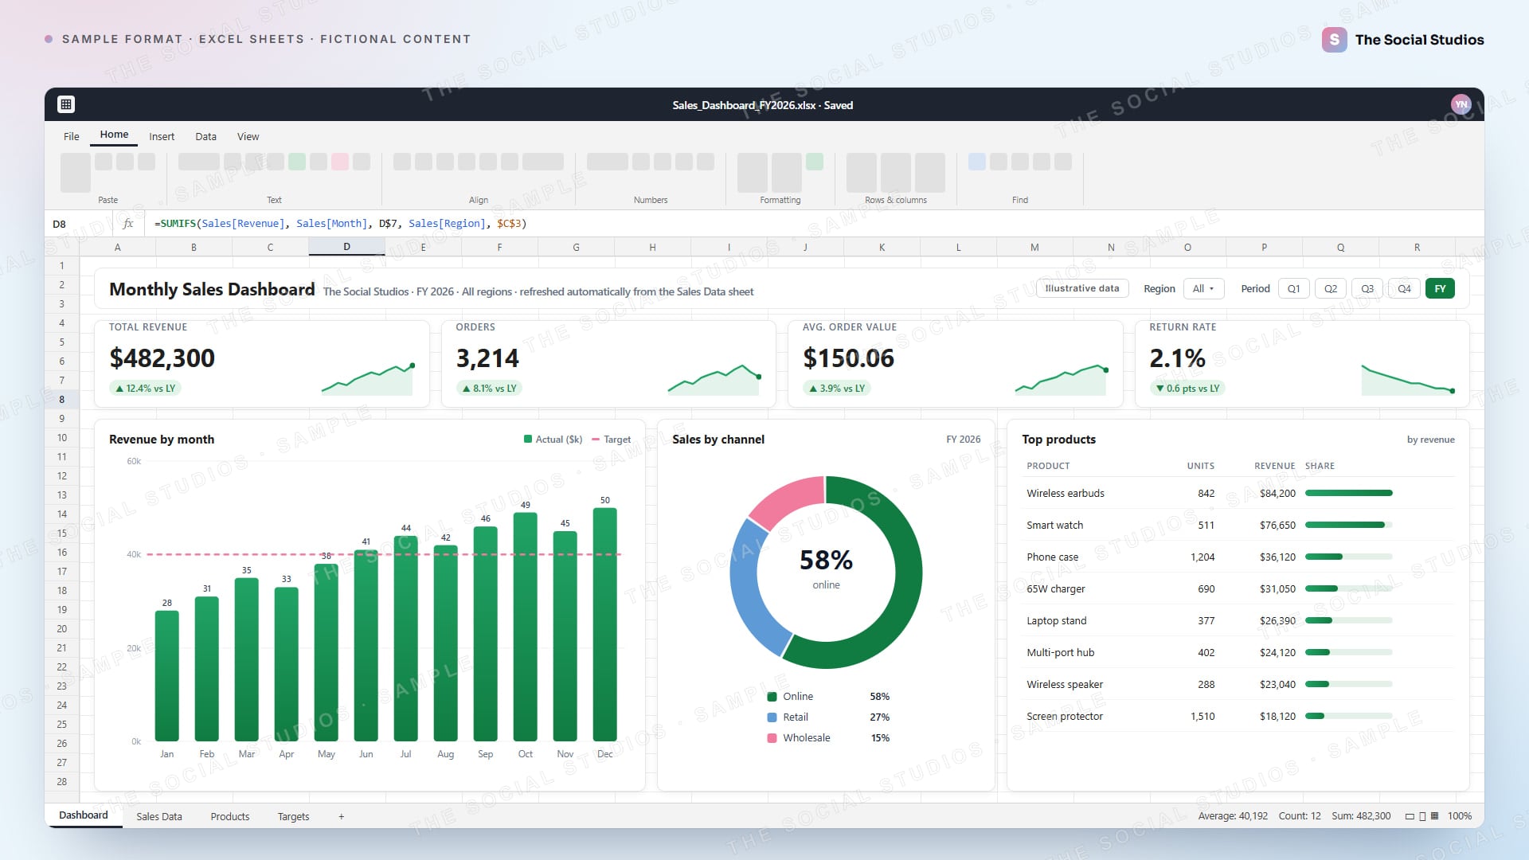Click the Wholesale legend entry

click(x=828, y=737)
